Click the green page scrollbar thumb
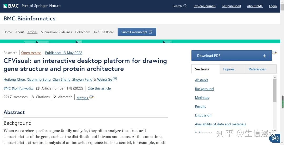284x145 pixels. coord(282,102)
